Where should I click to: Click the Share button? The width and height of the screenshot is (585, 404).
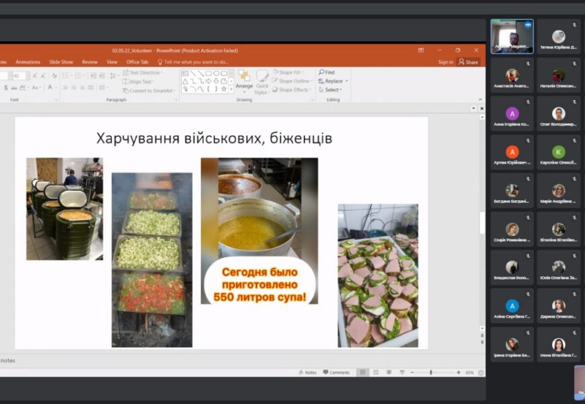[468, 62]
